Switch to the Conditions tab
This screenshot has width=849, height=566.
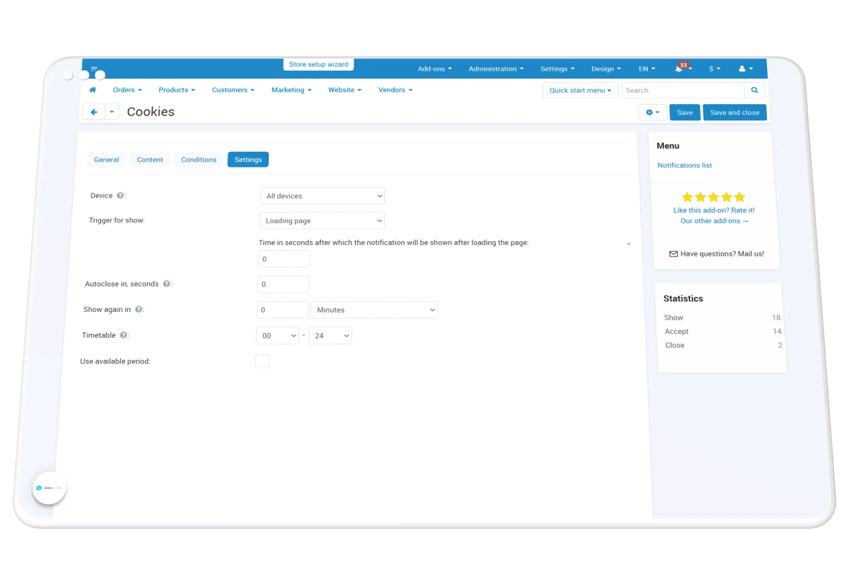pos(199,160)
